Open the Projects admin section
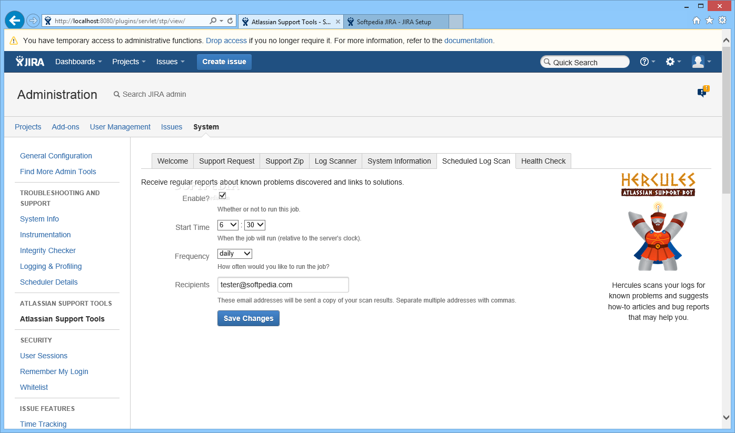735x433 pixels. 28,127
